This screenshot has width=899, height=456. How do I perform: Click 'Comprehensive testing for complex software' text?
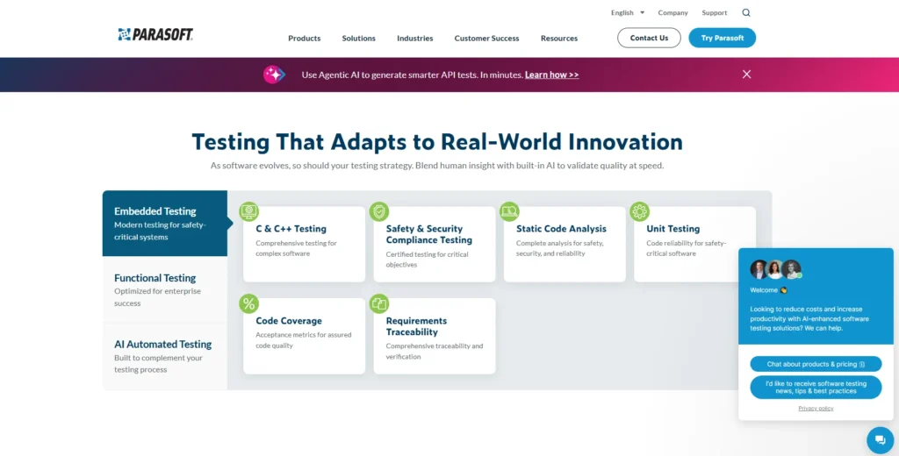(297, 248)
